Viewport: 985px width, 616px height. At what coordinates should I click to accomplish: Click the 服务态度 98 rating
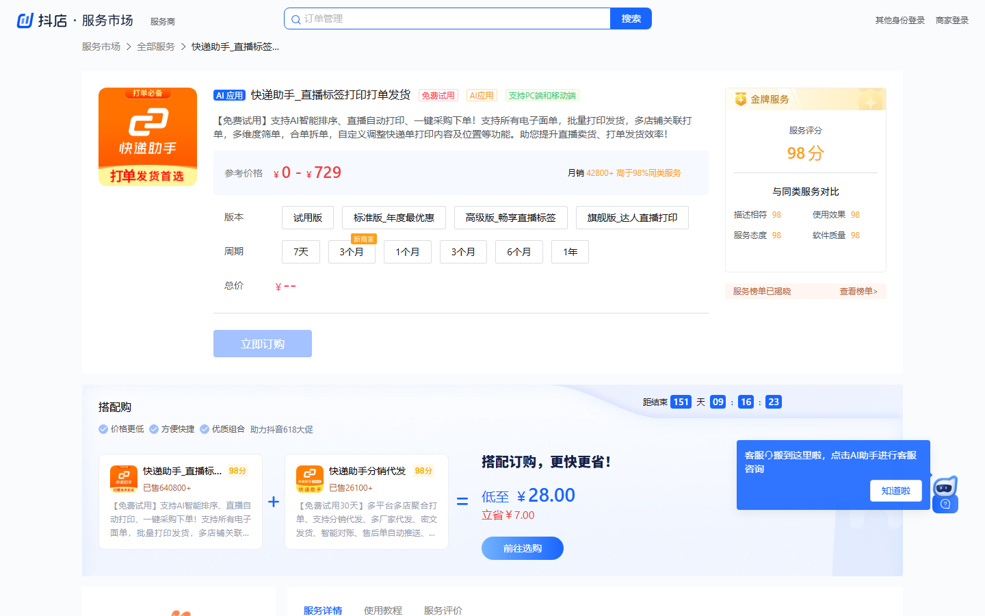click(757, 235)
